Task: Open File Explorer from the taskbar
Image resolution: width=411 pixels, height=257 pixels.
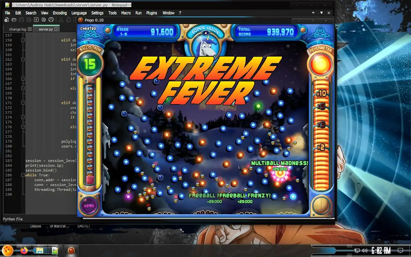Action: click(39, 251)
